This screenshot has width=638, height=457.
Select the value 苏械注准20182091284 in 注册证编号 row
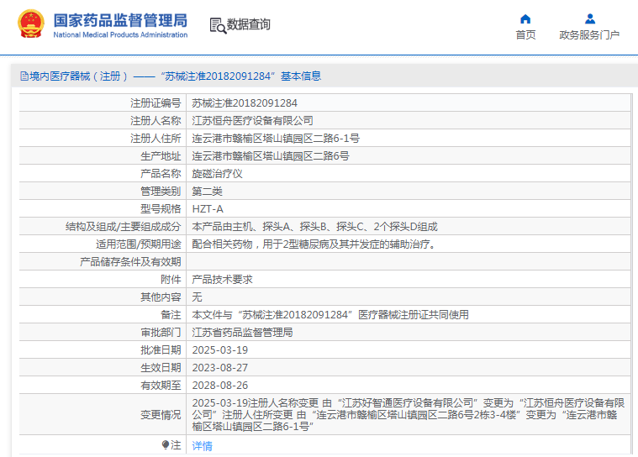[245, 103]
